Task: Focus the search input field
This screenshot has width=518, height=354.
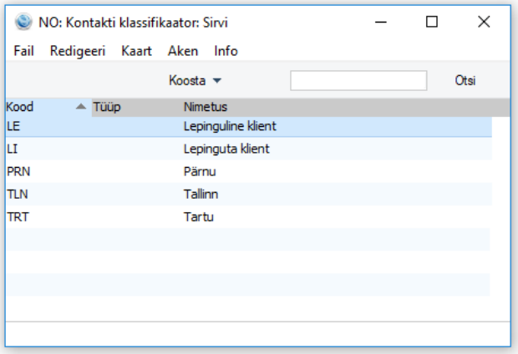Action: coord(358,81)
